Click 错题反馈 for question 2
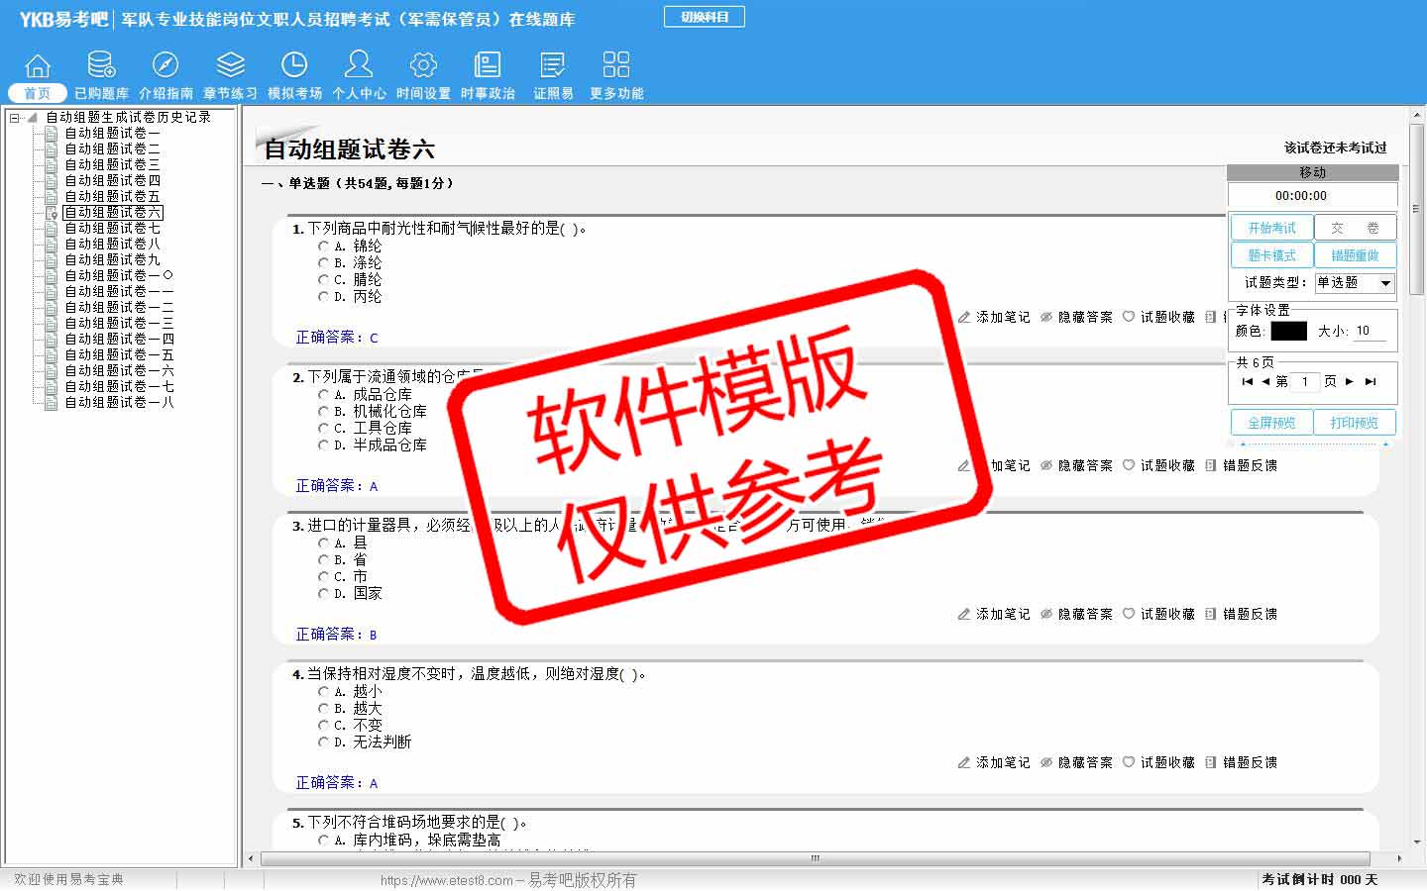 [1241, 465]
